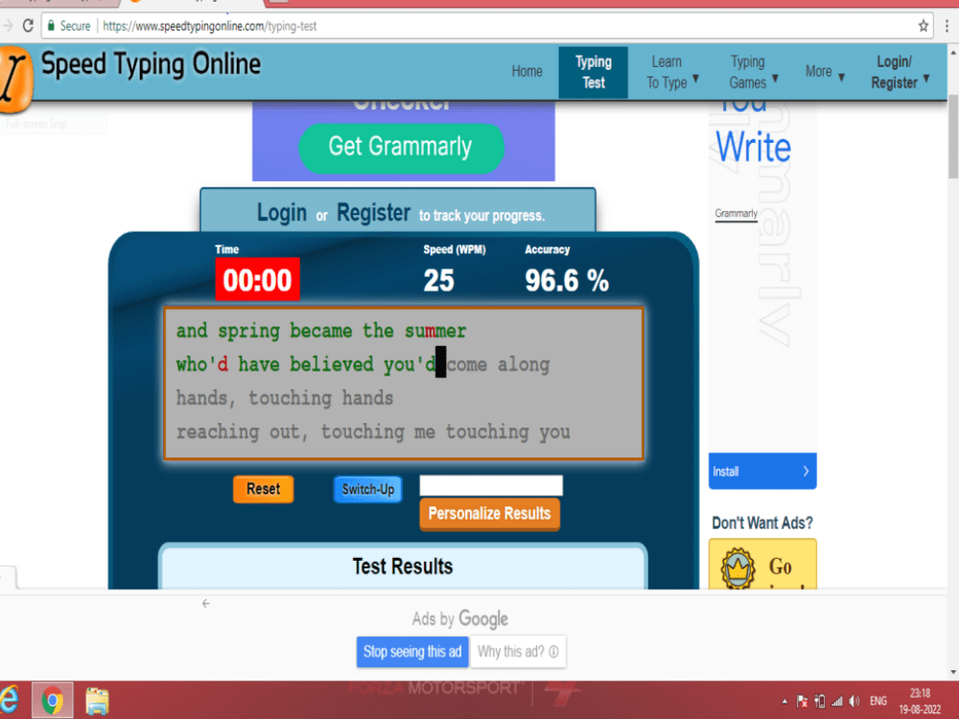Click the Stop seeing this ad button
This screenshot has height=719, width=959.
pos(412,652)
